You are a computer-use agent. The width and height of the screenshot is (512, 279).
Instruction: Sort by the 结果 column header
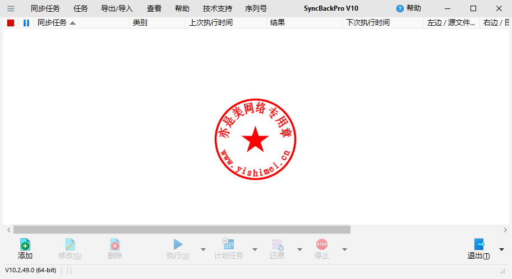pos(305,23)
